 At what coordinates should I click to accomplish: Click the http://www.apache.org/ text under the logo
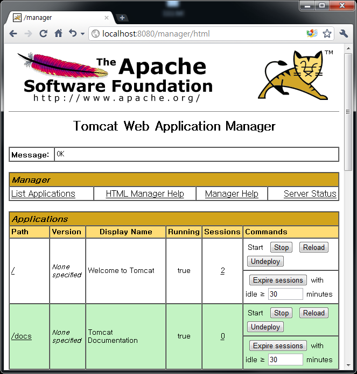(116, 98)
